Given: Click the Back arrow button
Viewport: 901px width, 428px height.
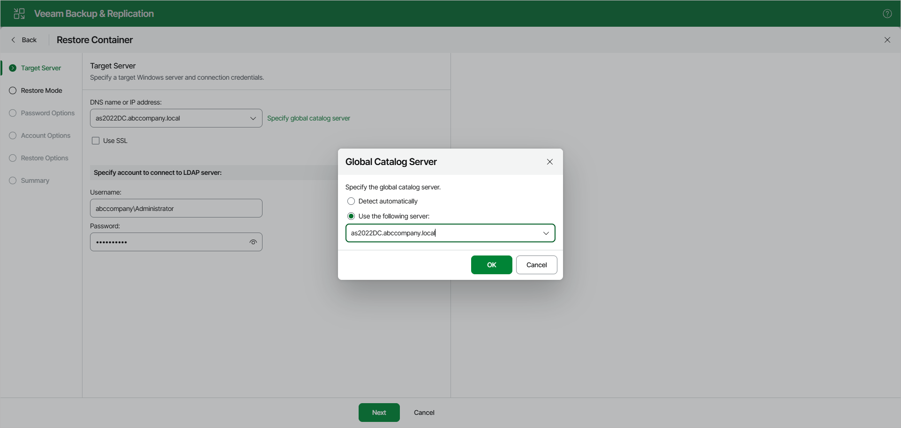Looking at the screenshot, I should (24, 40).
